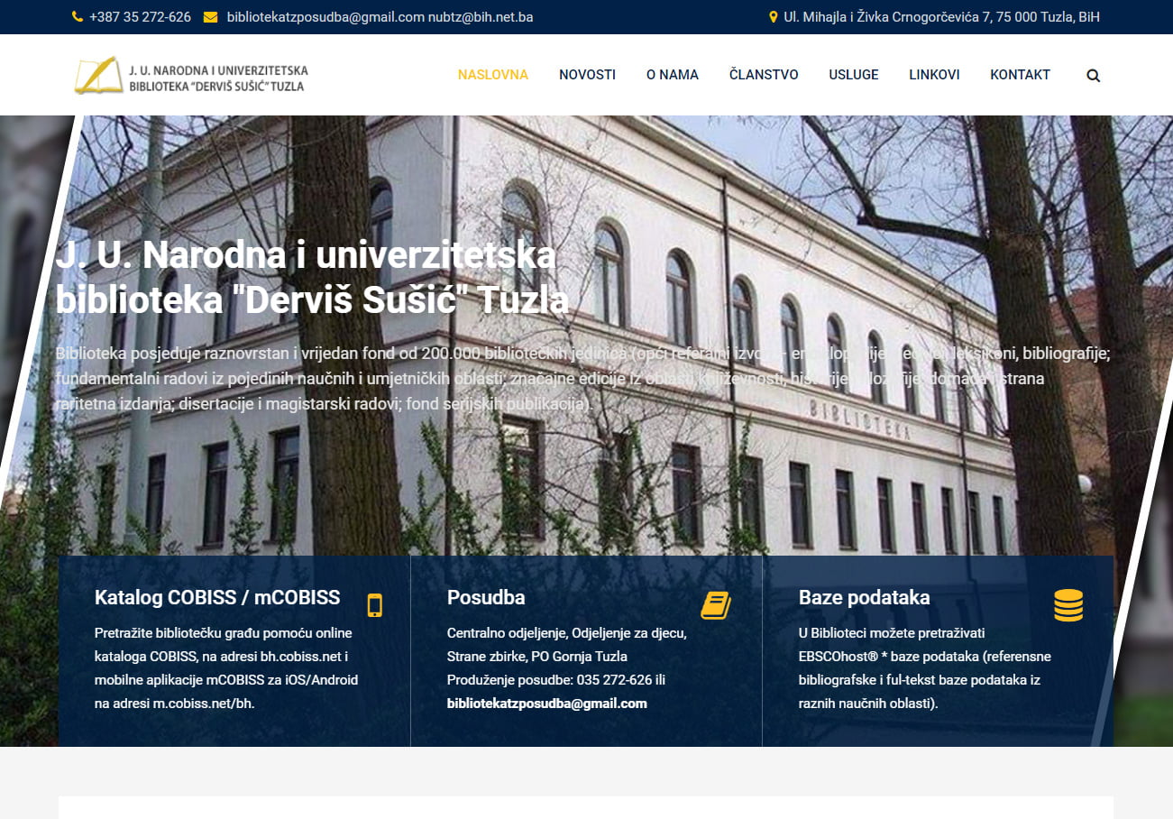1173x819 pixels.
Task: Open the NASLOVNA menu item
Action: (x=493, y=75)
